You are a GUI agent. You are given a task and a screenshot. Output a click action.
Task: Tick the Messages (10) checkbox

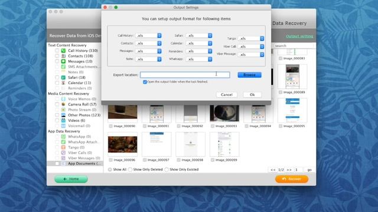(57, 61)
